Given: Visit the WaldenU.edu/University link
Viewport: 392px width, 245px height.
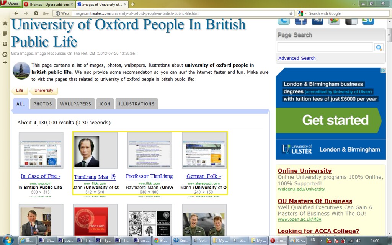Looking at the screenshot, I should pyautogui.click(x=301, y=189).
